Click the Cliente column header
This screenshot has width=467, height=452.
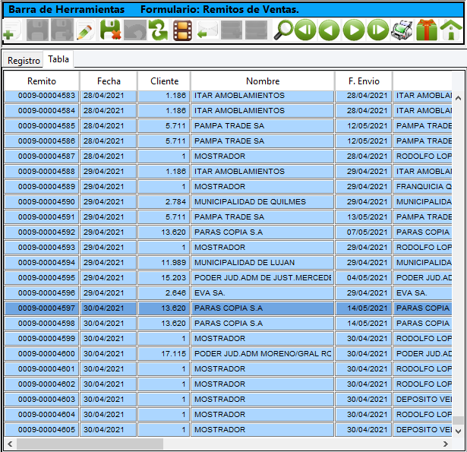[164, 81]
